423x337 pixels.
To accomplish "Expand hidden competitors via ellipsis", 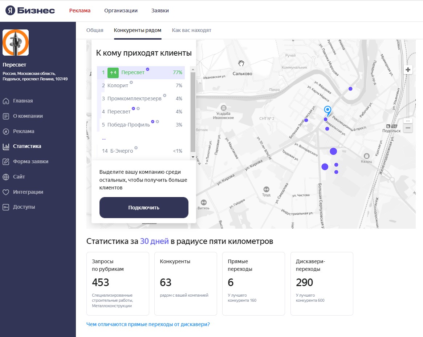I will point(104,139).
